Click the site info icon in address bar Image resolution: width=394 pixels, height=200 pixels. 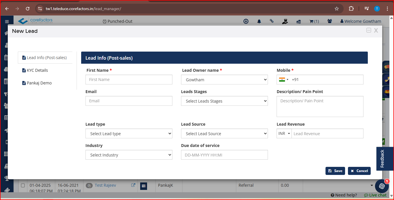pos(40,9)
